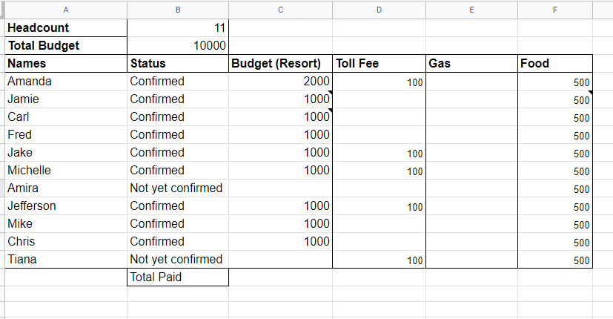Select column B header
Viewport: 613px width, 319px height.
pos(178,10)
